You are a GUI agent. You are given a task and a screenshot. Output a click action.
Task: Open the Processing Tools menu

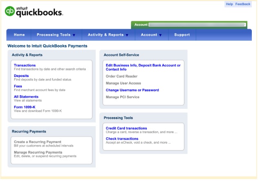(54, 35)
